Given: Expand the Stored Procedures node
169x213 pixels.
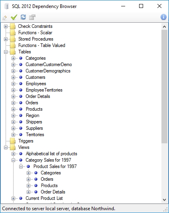Looking at the screenshot, I should (6, 39).
